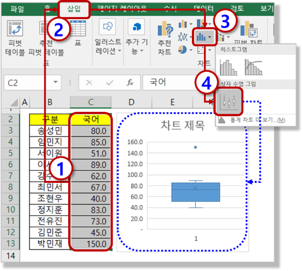Select column B header
Screen dimensions: 303x271
click(50, 102)
